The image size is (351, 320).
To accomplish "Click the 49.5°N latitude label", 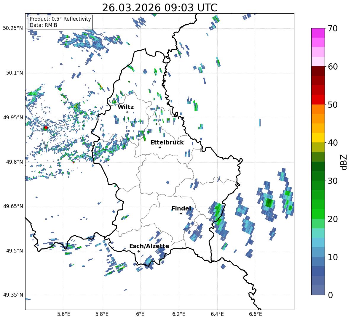I will click(x=15, y=250).
